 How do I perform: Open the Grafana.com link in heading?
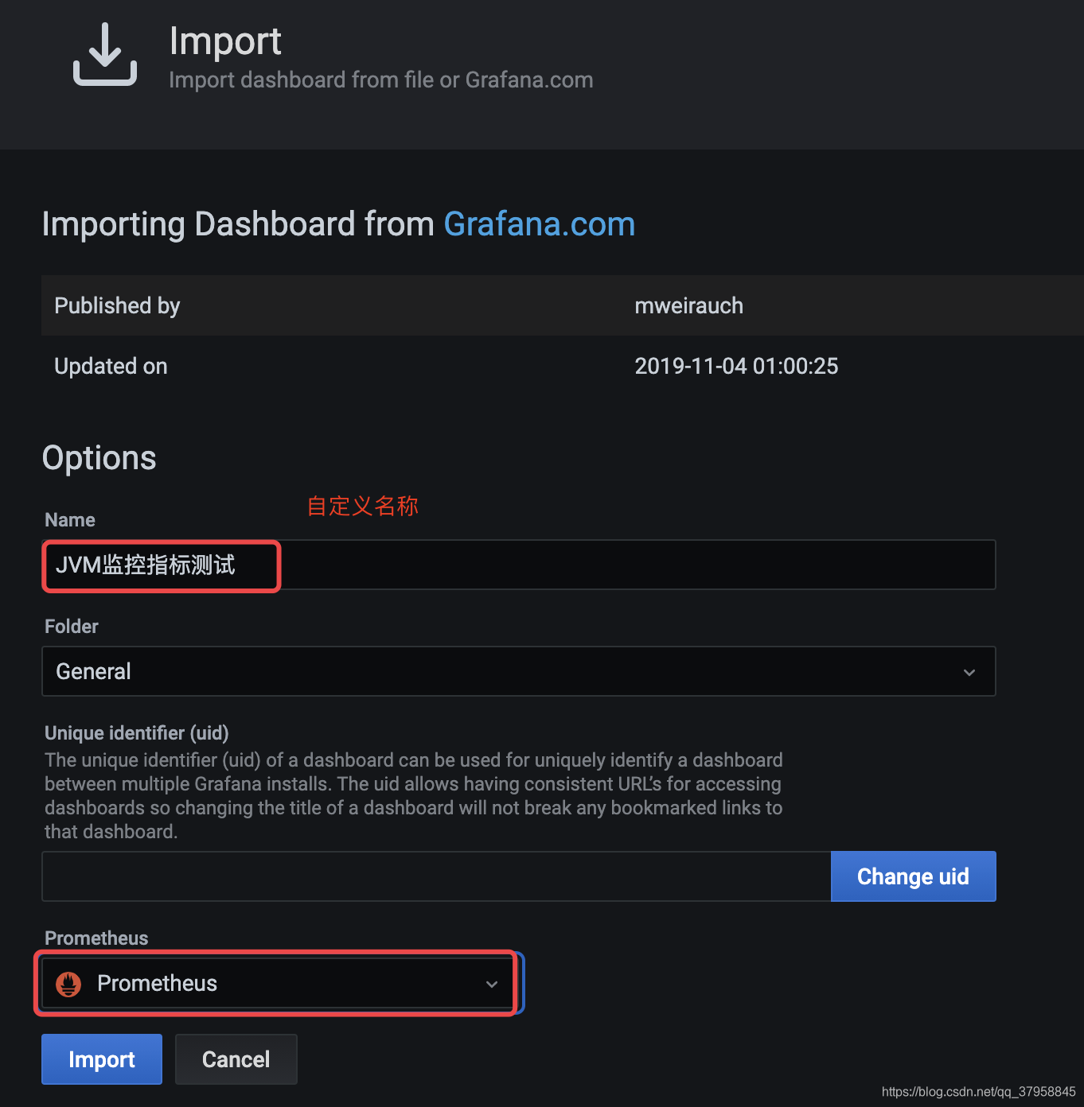[x=539, y=224]
